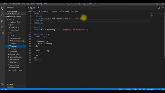Open the Selection menu
165x93 pixels.
pyautogui.click(x=16, y=4)
